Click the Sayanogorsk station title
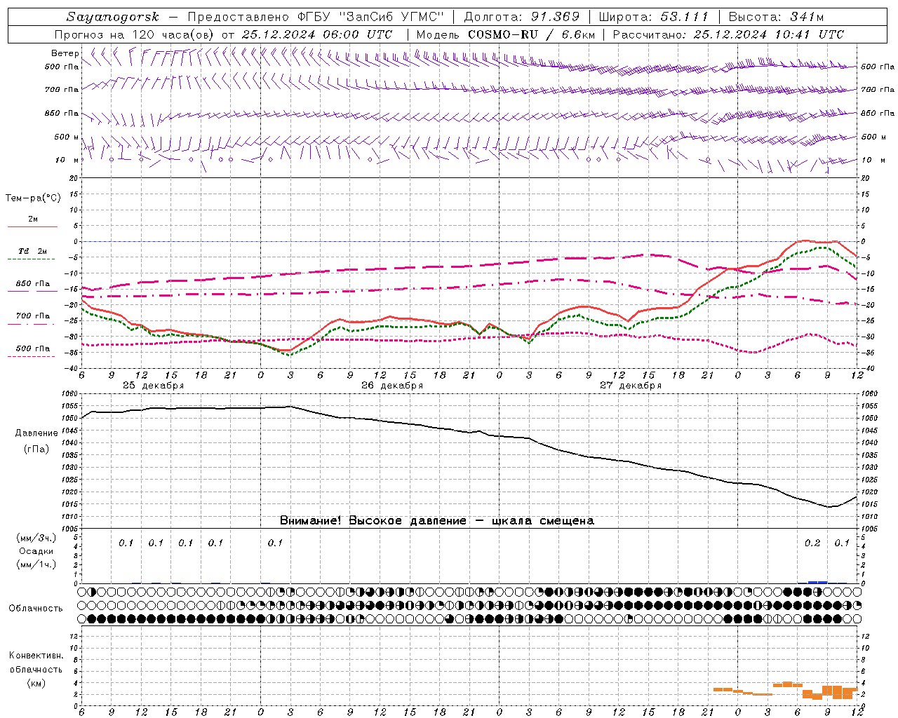This screenshot has height=718, width=898. pyautogui.click(x=113, y=17)
